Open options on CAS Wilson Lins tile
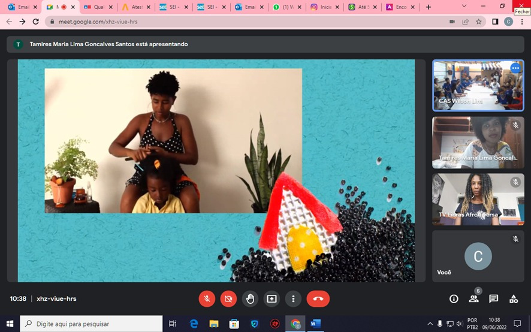This screenshot has height=332, width=531. tap(515, 68)
